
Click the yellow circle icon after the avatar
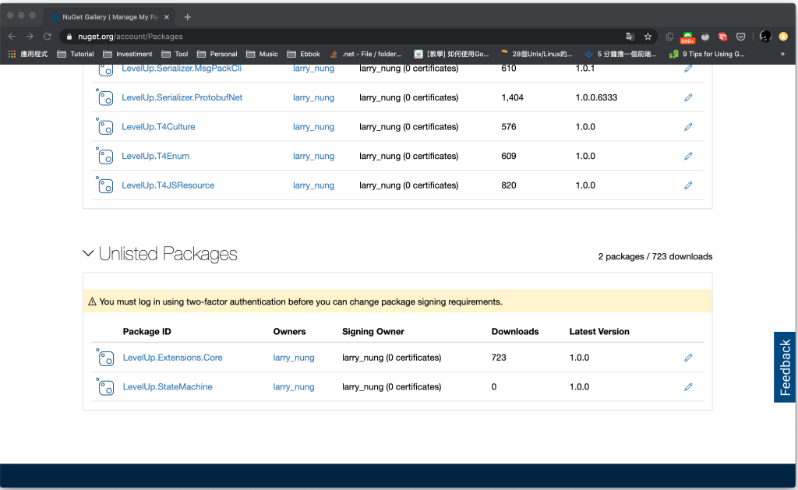point(783,36)
